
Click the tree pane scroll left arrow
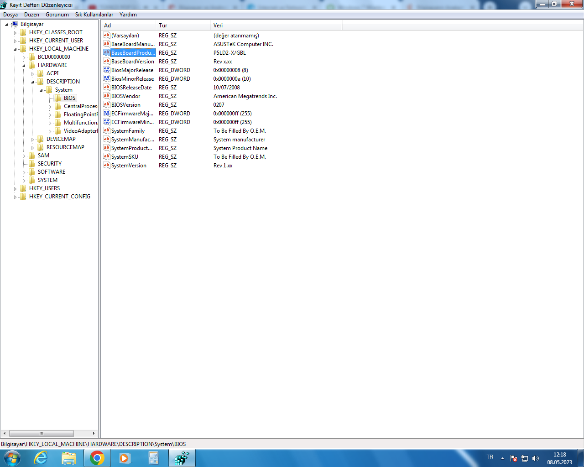point(5,433)
